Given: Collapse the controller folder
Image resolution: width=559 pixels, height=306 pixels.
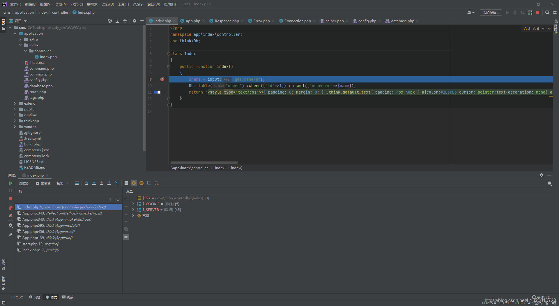Looking at the screenshot, I should pyautogui.click(x=25, y=51).
